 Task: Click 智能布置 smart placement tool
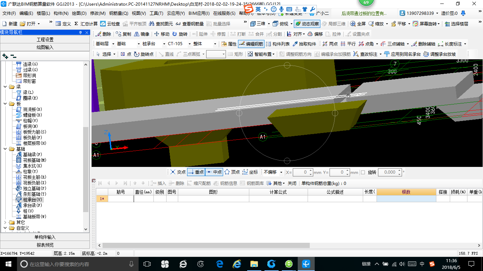tap(261, 54)
